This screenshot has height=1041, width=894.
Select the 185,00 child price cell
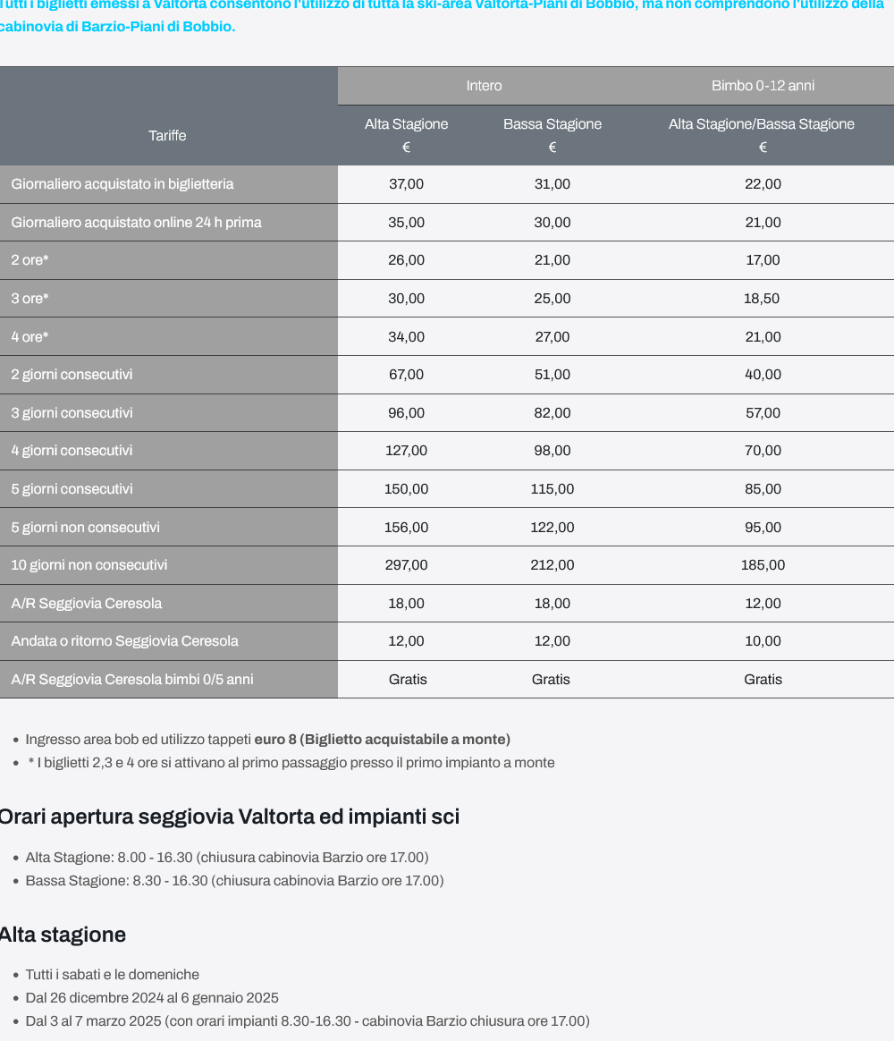click(763, 565)
